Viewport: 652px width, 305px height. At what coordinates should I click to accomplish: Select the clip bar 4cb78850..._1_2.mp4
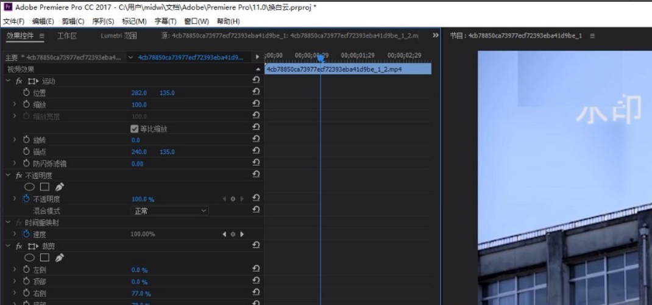(348, 69)
